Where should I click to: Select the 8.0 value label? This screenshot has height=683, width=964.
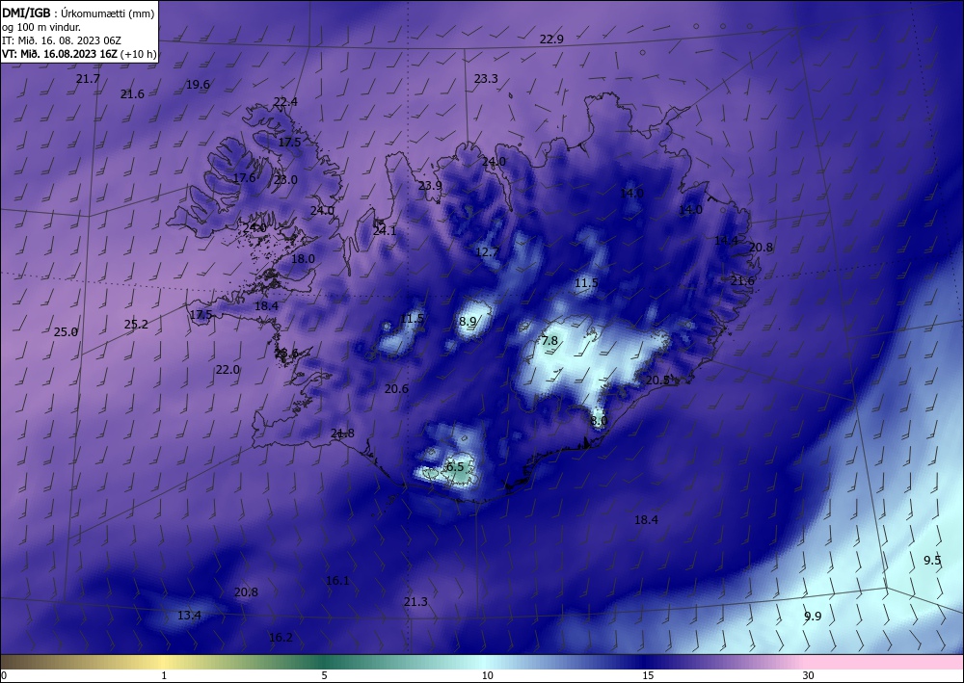click(x=599, y=421)
